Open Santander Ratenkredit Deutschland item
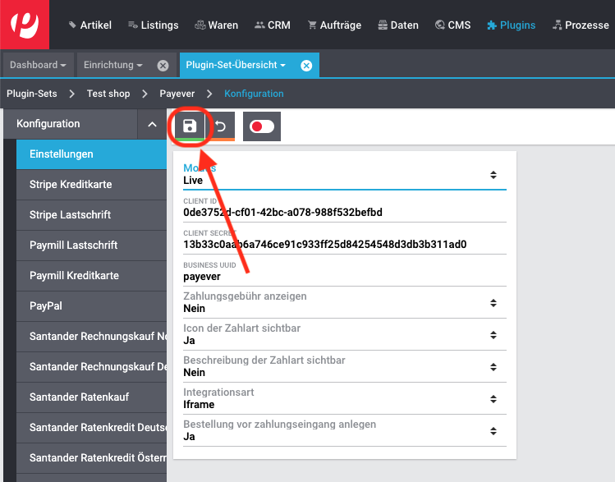 point(91,428)
